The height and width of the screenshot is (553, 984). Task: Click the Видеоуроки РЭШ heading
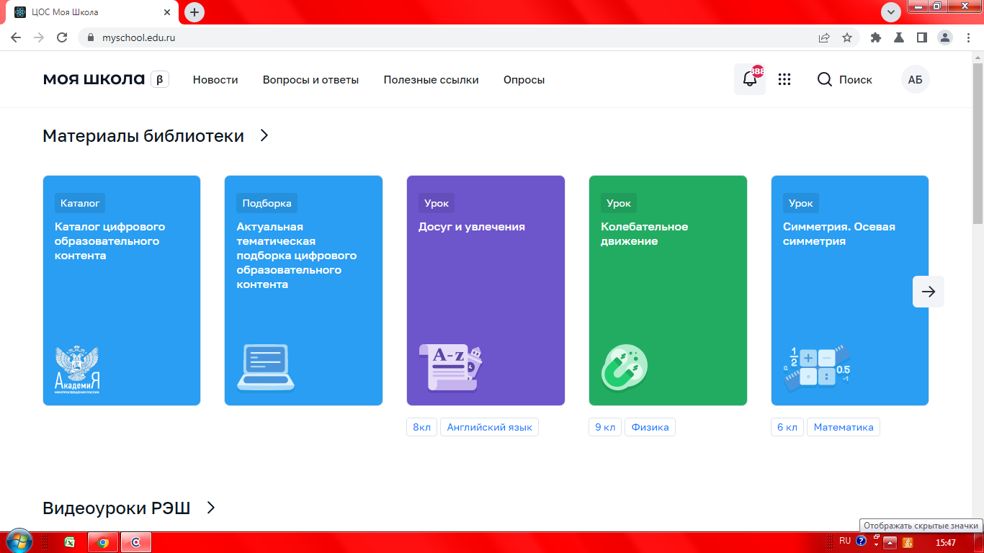click(x=116, y=508)
